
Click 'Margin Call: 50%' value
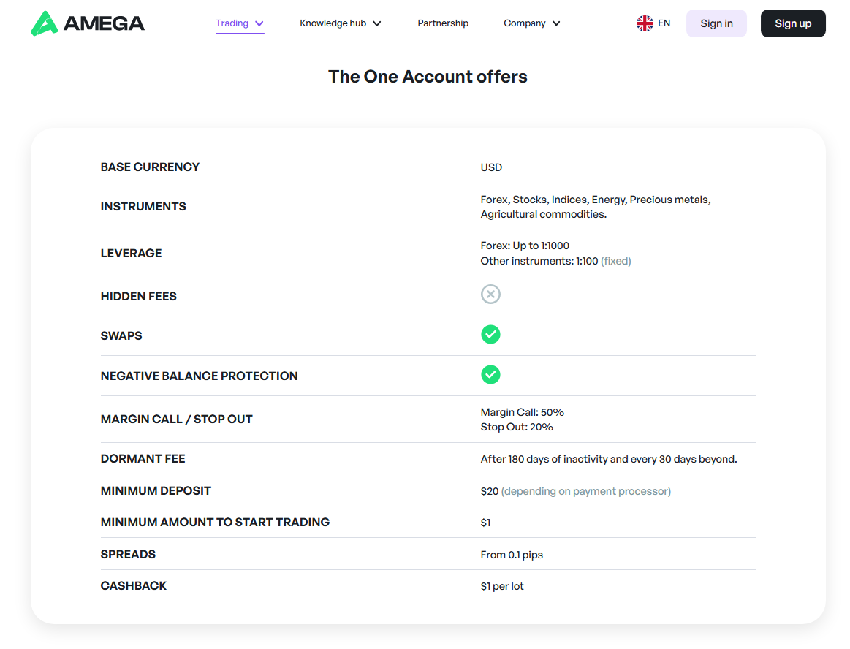(522, 413)
